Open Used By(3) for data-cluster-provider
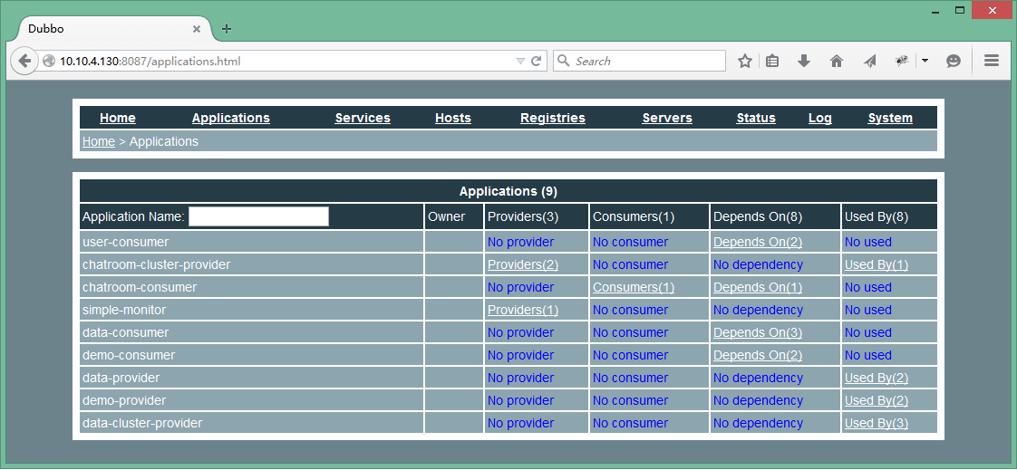 pyautogui.click(x=876, y=424)
